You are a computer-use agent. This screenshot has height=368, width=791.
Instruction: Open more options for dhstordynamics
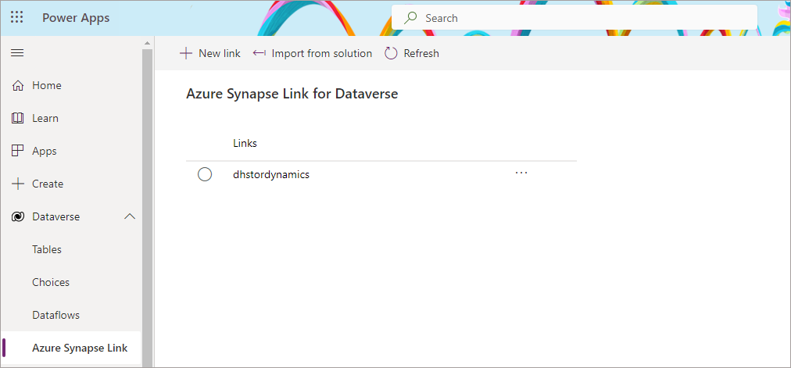(x=521, y=173)
